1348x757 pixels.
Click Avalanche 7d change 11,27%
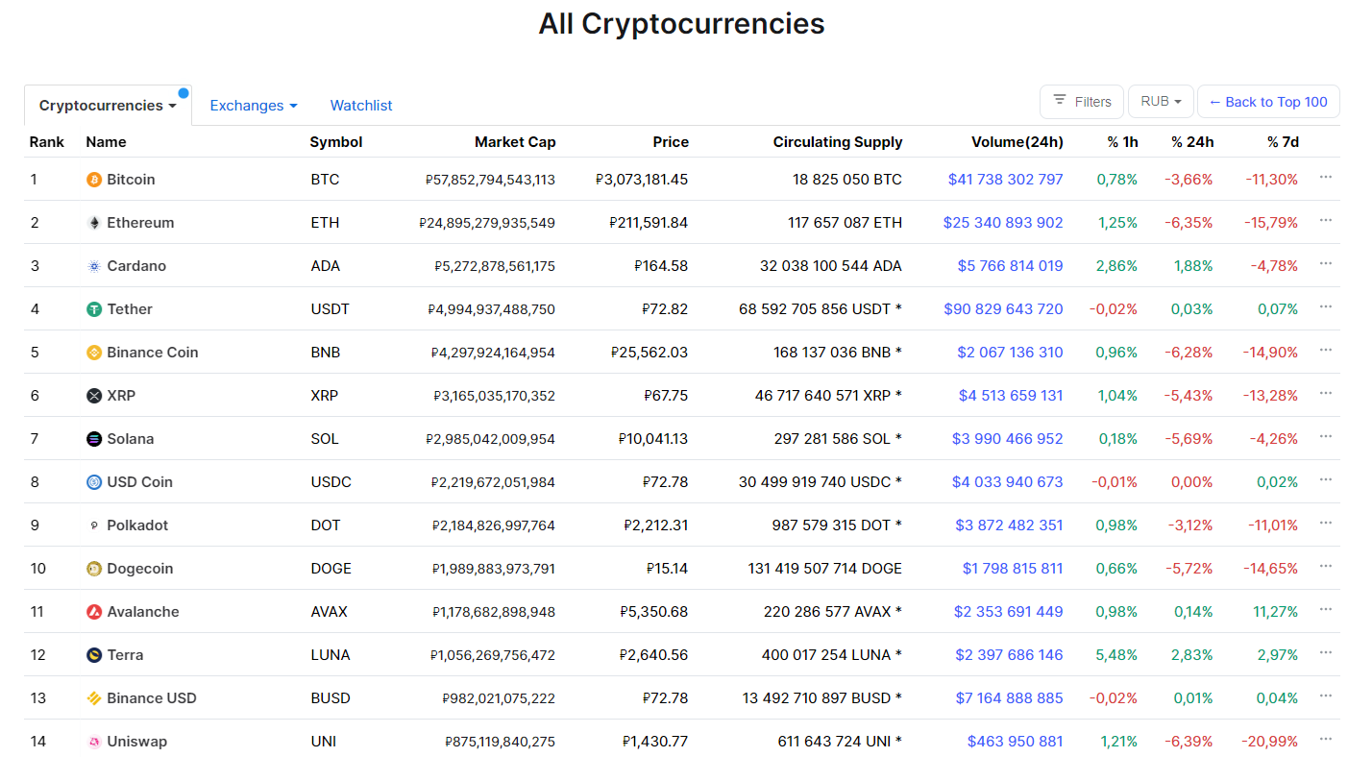tap(1275, 612)
